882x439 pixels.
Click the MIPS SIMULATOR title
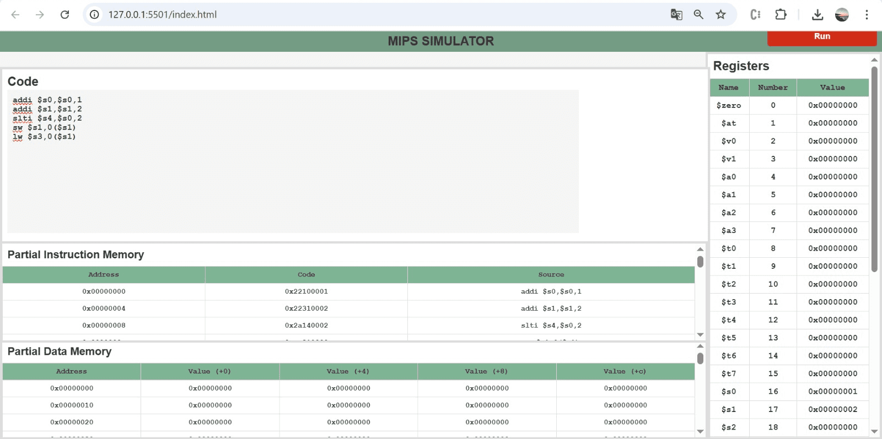[441, 41]
